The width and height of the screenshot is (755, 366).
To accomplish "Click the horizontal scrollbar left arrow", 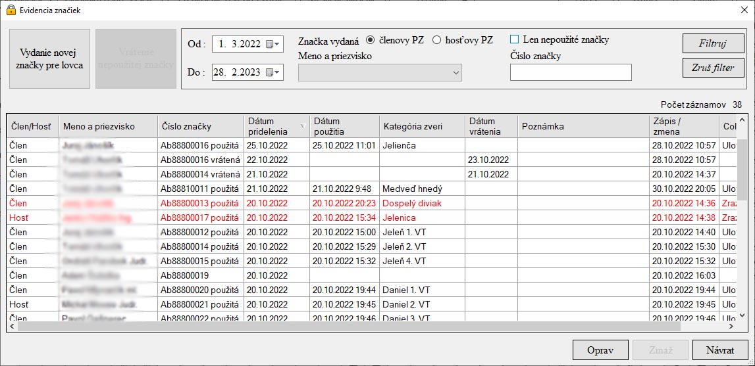I will [x=13, y=326].
